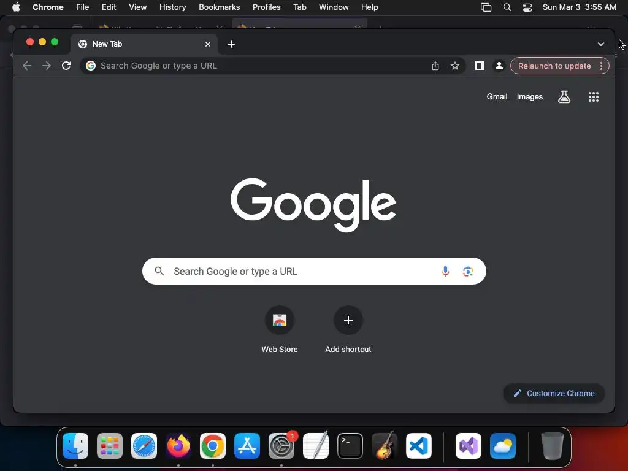The image size is (628, 471).
Task: Open Visual Studio from the Dock
Action: coord(468,446)
